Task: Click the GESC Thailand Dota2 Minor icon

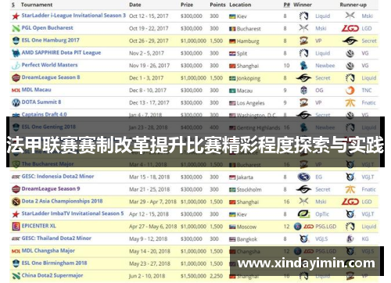Action: pyautogui.click(x=16, y=238)
